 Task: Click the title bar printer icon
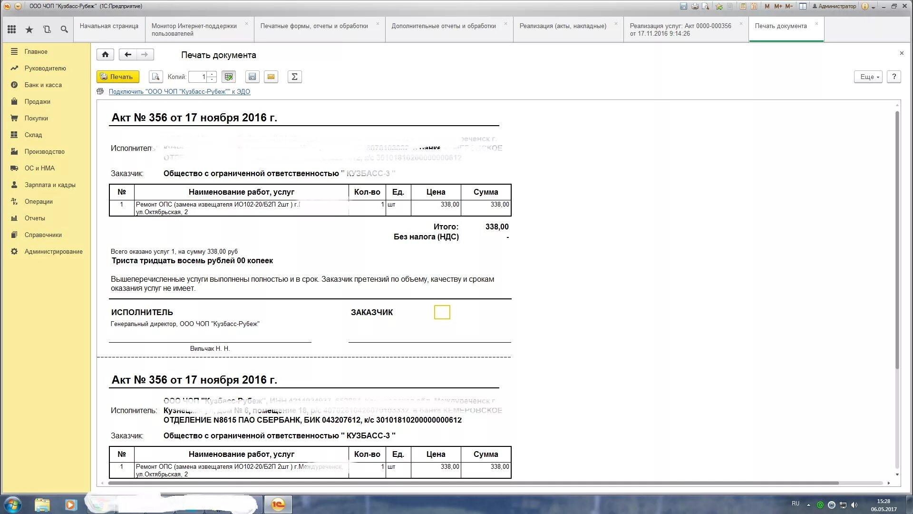pos(695,6)
